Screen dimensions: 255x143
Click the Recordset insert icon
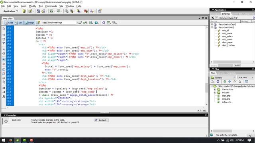click(24, 11)
